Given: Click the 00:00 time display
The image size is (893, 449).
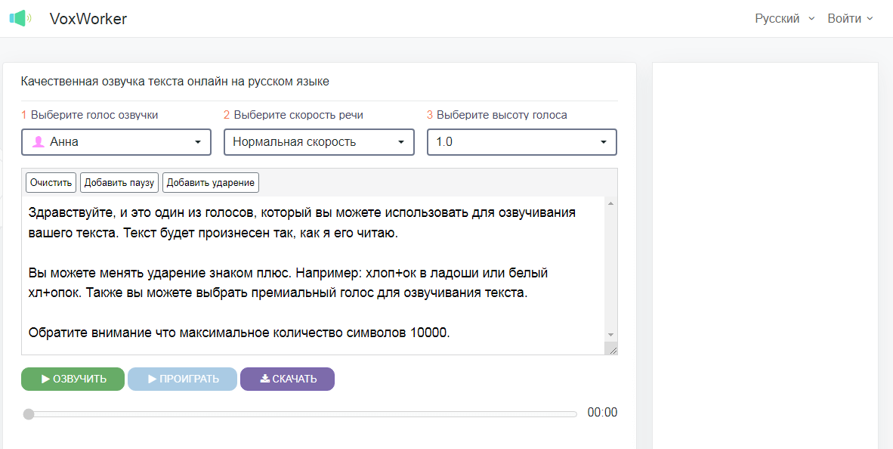Looking at the screenshot, I should pyautogui.click(x=602, y=413).
